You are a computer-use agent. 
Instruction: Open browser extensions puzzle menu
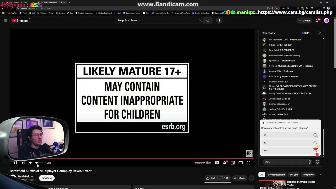[x=312, y=8]
